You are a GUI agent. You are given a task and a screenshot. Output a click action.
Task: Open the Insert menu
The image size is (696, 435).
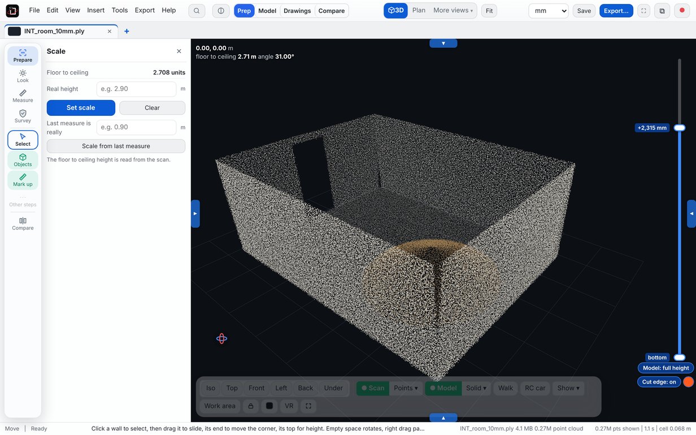coord(96,10)
